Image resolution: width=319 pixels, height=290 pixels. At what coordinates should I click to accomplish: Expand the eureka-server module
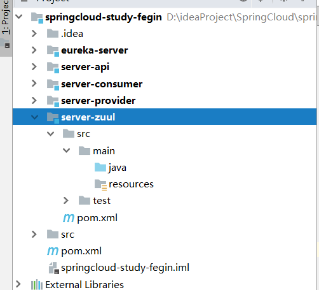(x=34, y=50)
